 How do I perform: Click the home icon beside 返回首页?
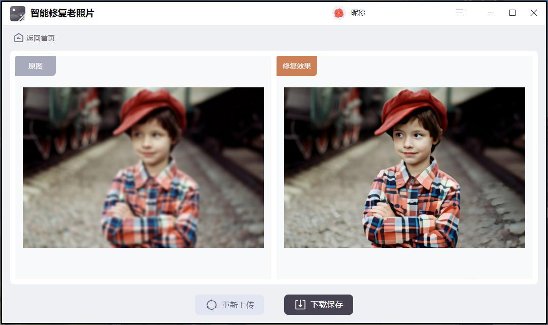click(19, 38)
